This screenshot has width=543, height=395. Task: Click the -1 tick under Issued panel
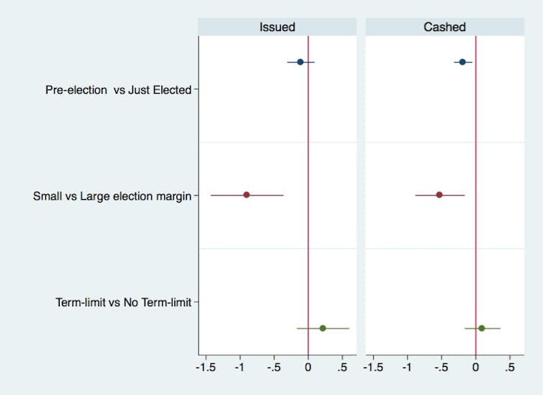pos(240,367)
